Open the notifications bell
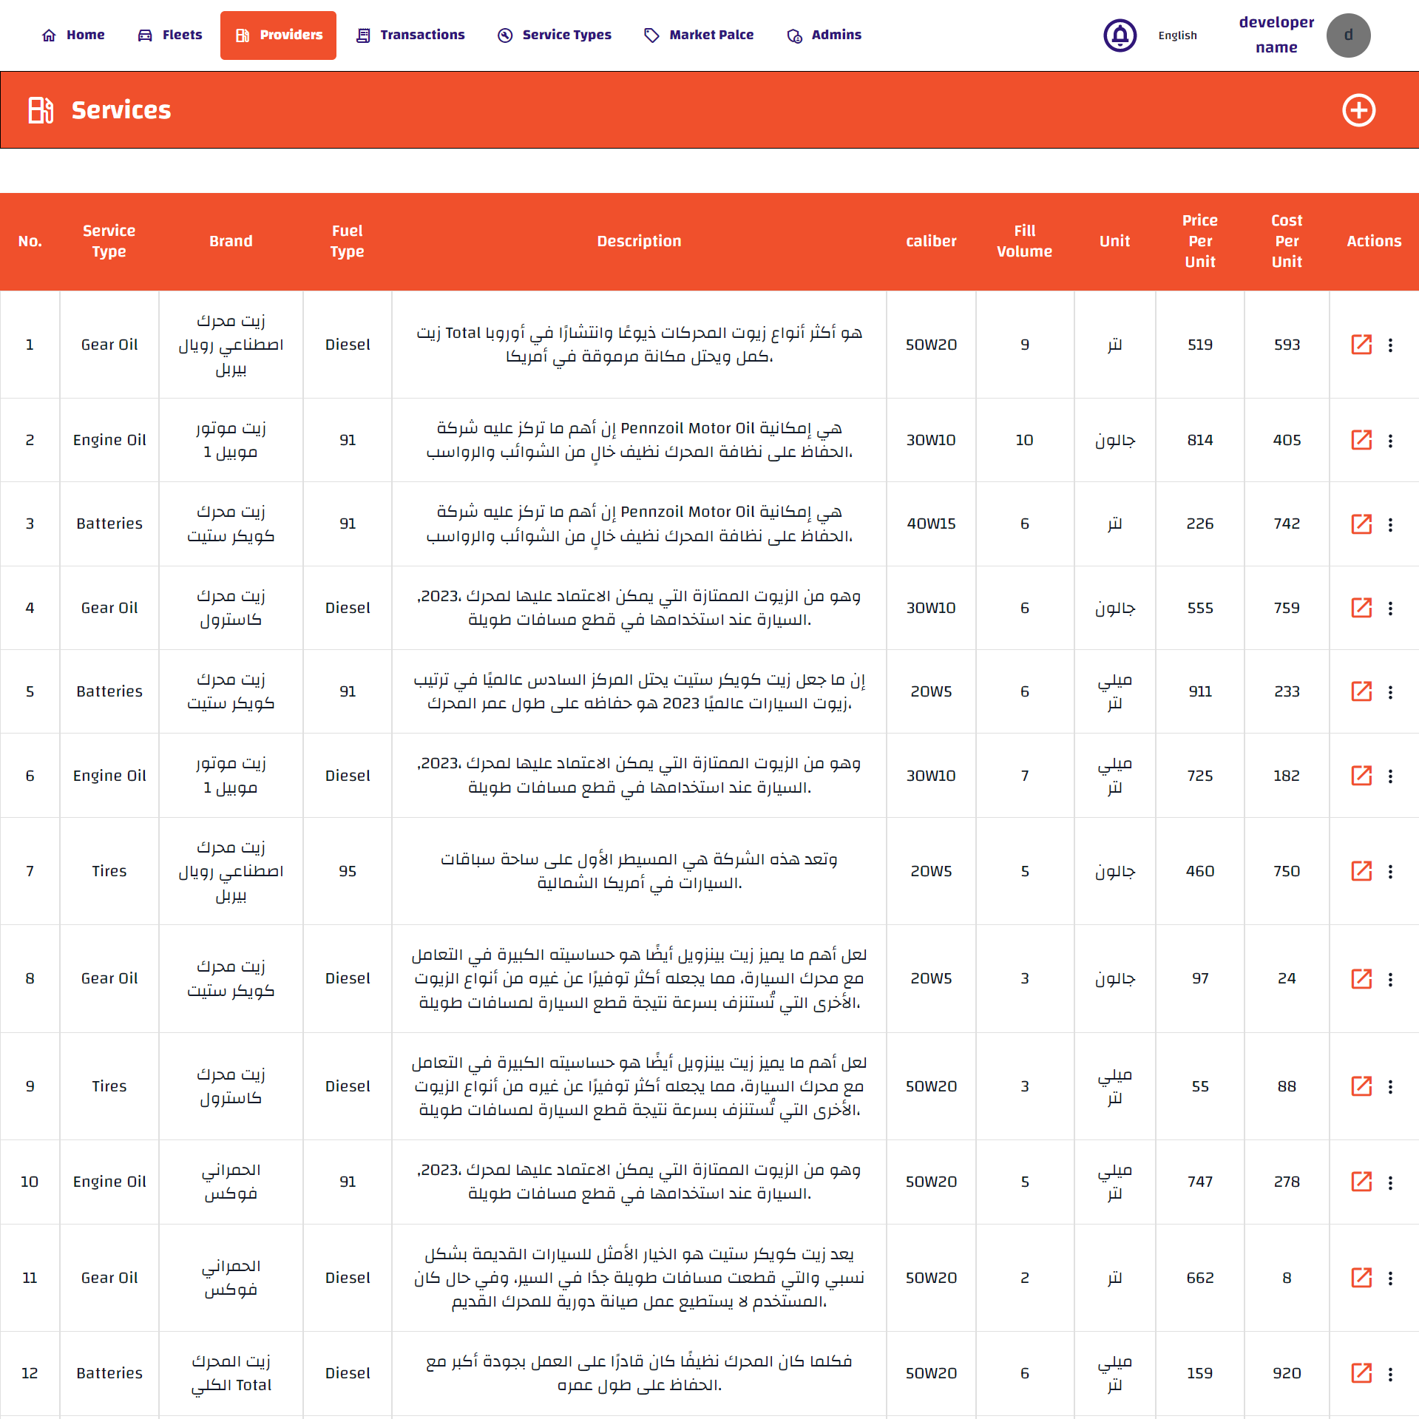This screenshot has height=1419, width=1419. point(1120,35)
